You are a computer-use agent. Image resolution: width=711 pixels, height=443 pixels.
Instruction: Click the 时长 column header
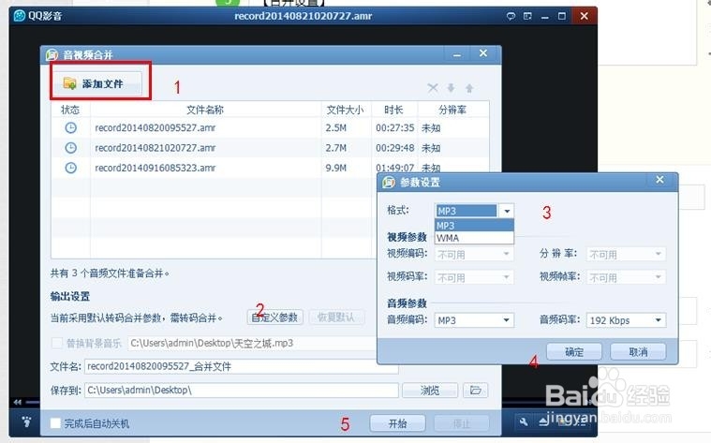[393, 110]
